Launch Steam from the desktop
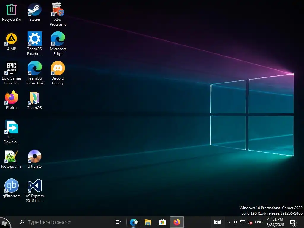This screenshot has width=304, height=228. click(x=34, y=12)
